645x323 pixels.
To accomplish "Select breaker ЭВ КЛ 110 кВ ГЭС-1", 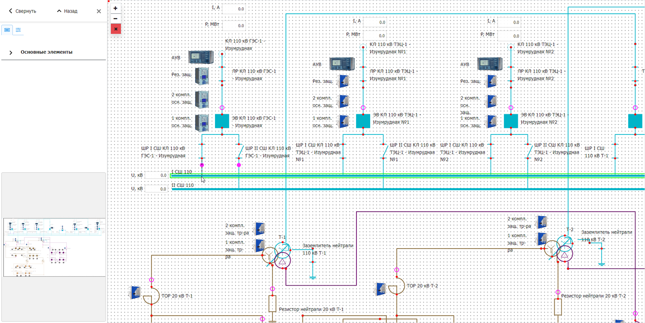I will pyautogui.click(x=222, y=121).
